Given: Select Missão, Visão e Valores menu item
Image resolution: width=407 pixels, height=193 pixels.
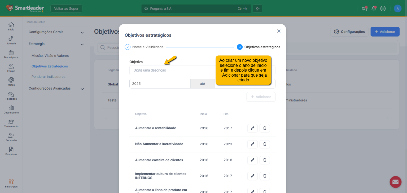Looking at the screenshot, I should 50,56.
